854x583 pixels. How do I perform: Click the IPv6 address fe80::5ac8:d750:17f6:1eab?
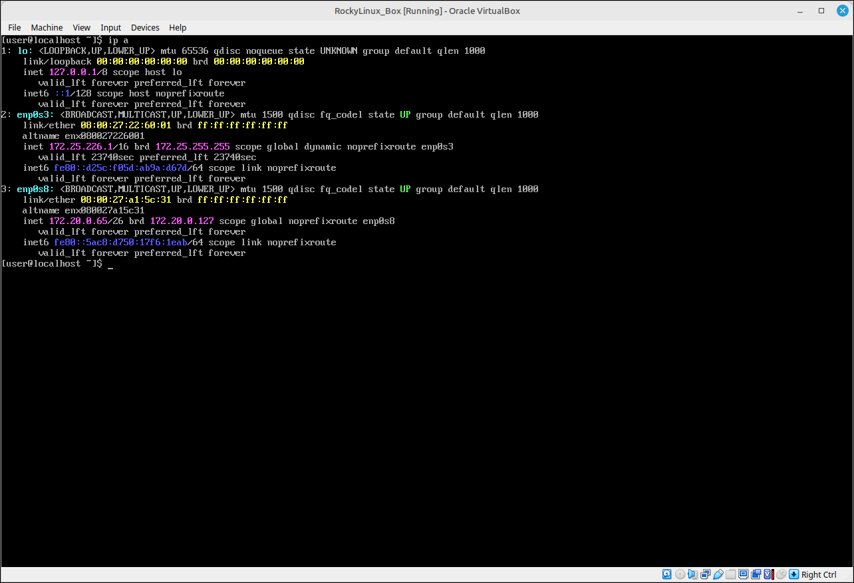click(x=121, y=242)
